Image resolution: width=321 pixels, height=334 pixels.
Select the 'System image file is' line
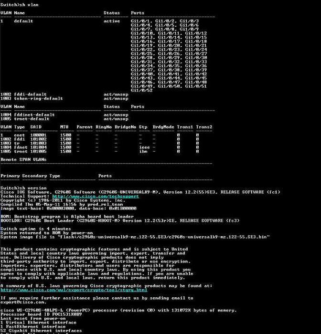pos(135,237)
